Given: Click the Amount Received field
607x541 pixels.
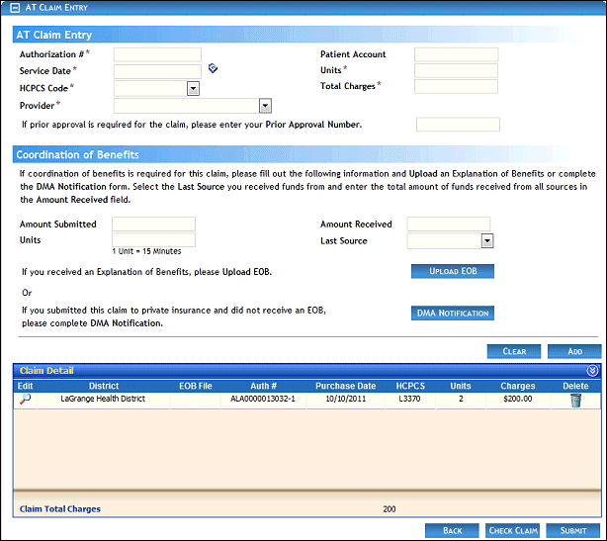Looking at the screenshot, I should click(448, 225).
